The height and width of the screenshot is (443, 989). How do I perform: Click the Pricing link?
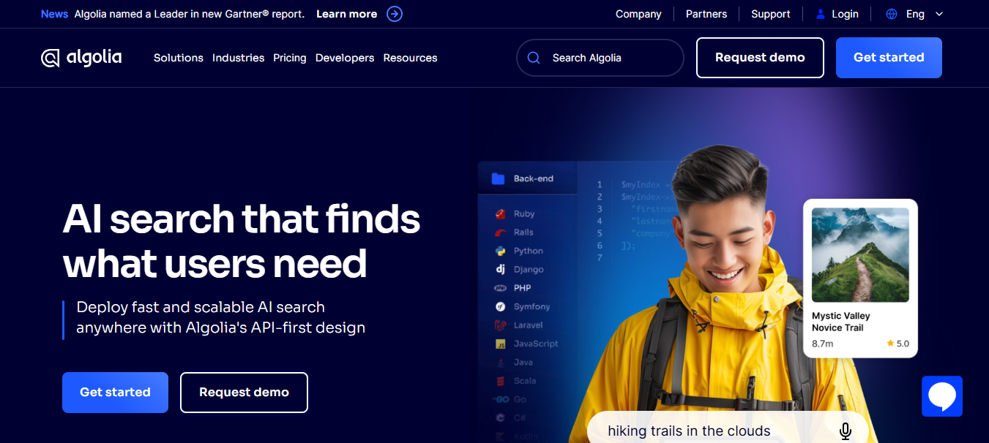290,58
